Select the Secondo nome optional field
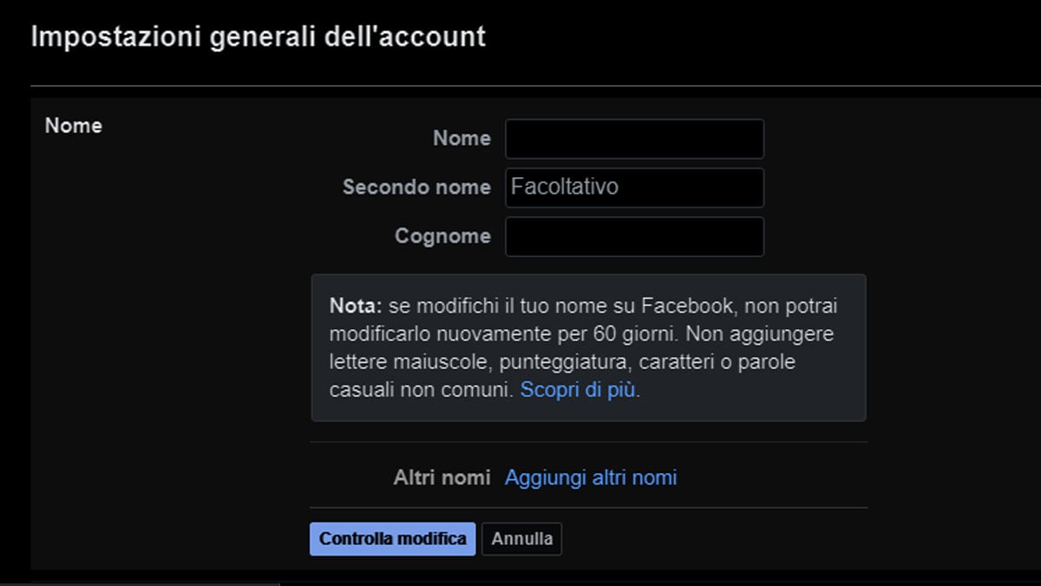The image size is (1041, 586). point(634,187)
